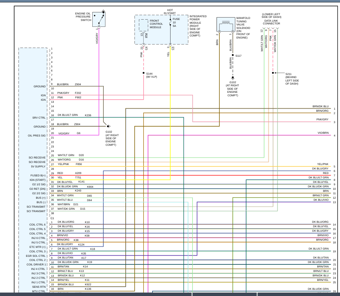The height and width of the screenshot is (296, 340).
Task: Select the S211 splice dot
Action: coord(273,73)
